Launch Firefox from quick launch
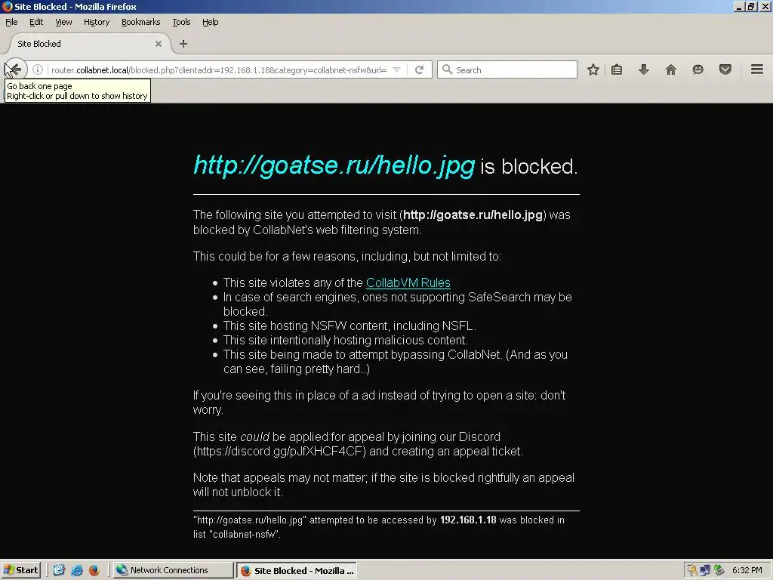 [94, 570]
